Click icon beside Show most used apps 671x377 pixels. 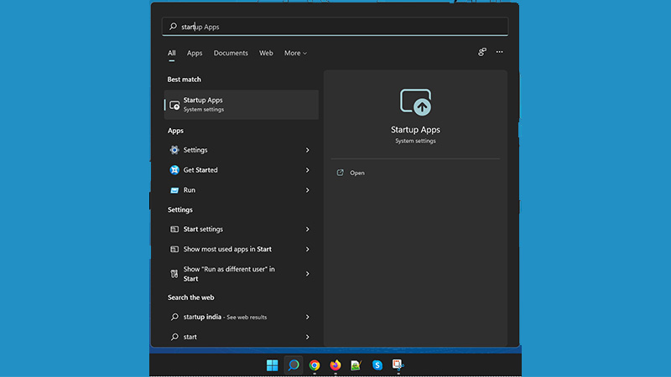coord(174,249)
